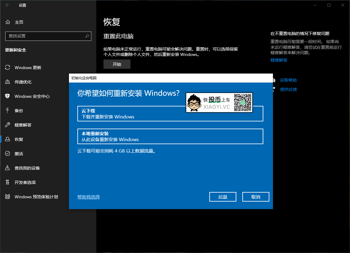The image size is (350, 253).
Task: Click the home icon beside 主页
Action: coord(8,22)
